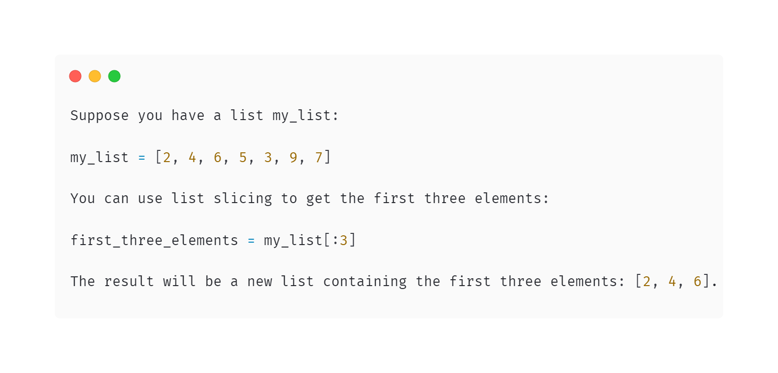Select number 5 in the my_list assignment

click(x=243, y=158)
